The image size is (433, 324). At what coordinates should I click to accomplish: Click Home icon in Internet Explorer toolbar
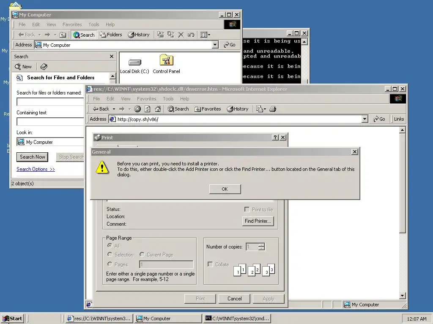point(158,109)
